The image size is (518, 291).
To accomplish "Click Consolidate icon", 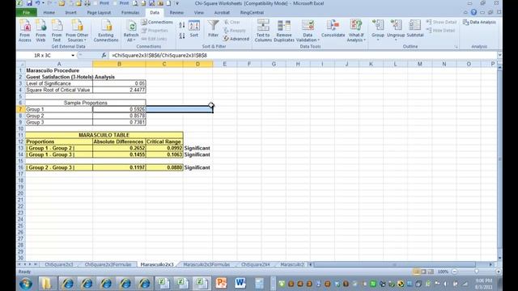I will pos(333,29).
